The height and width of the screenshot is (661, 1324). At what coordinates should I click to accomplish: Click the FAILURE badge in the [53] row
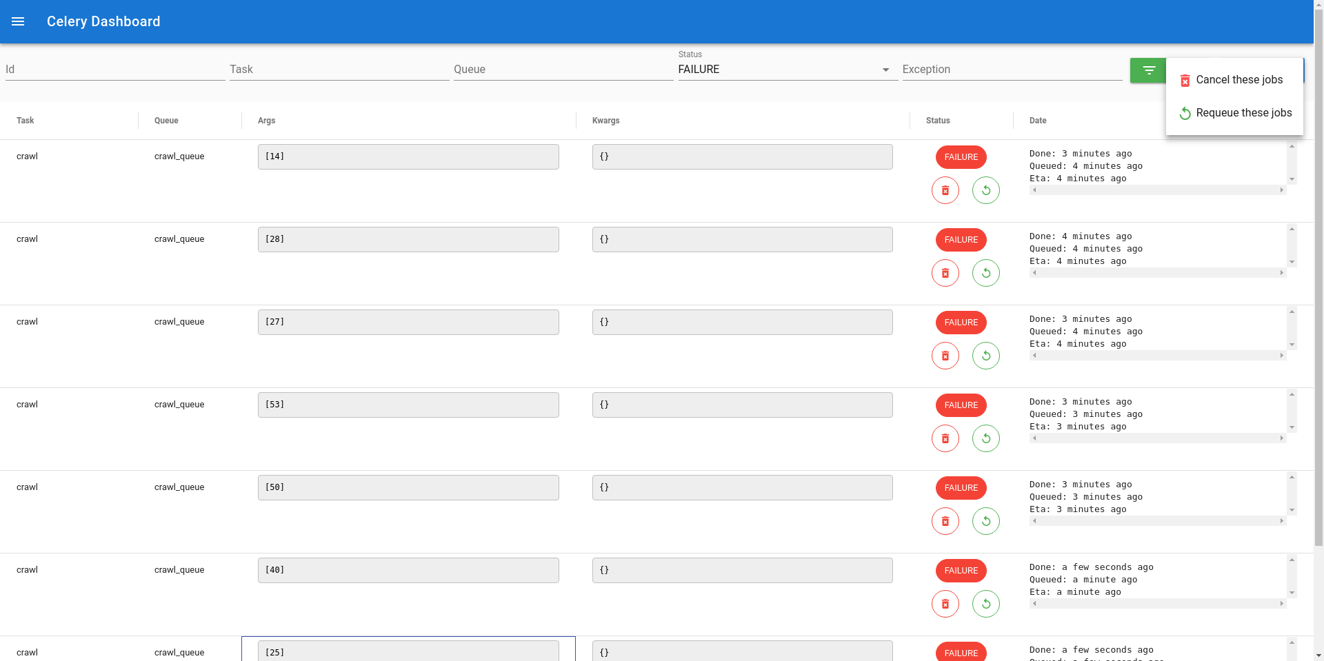[961, 405]
